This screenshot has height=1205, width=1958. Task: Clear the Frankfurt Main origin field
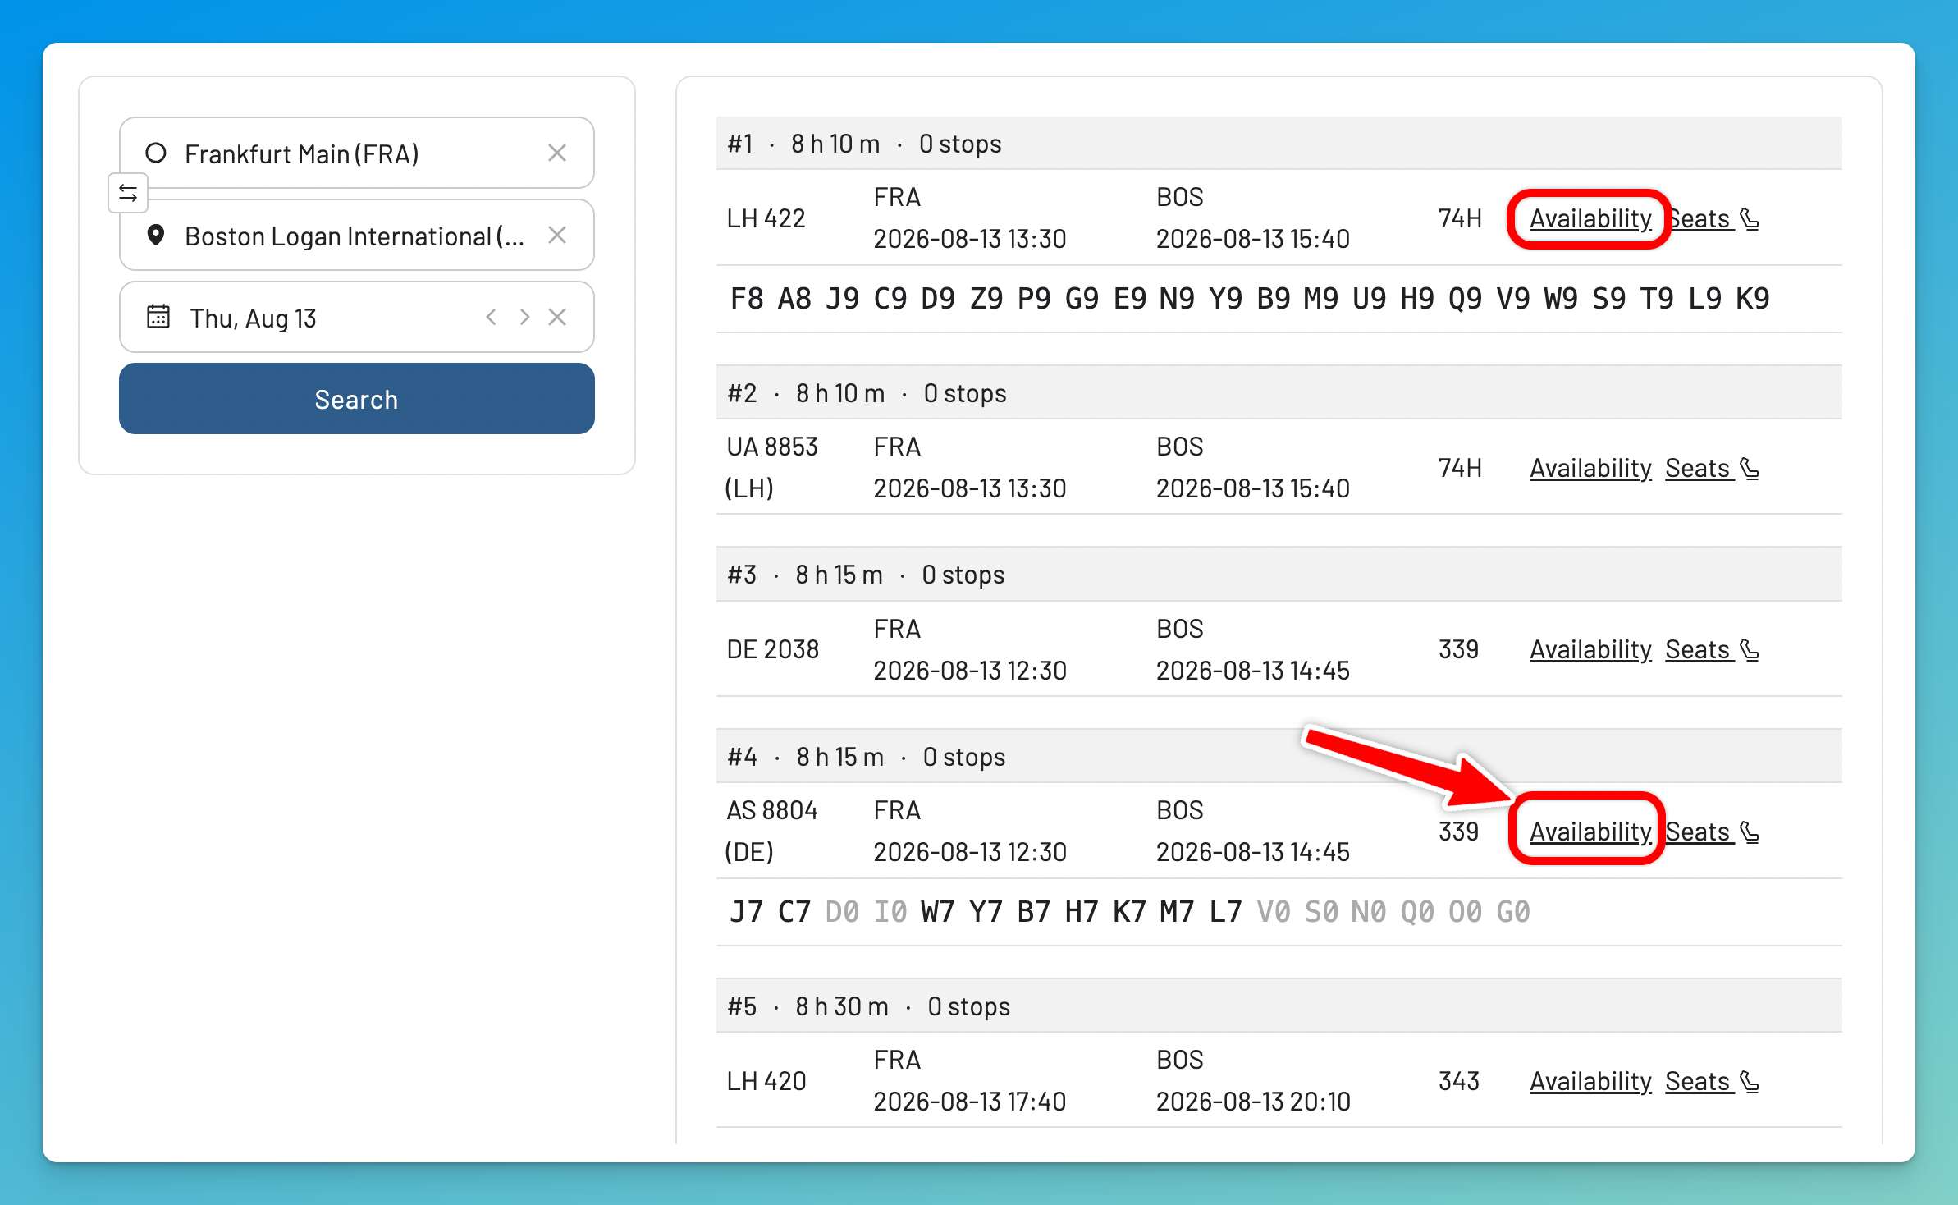tap(557, 153)
